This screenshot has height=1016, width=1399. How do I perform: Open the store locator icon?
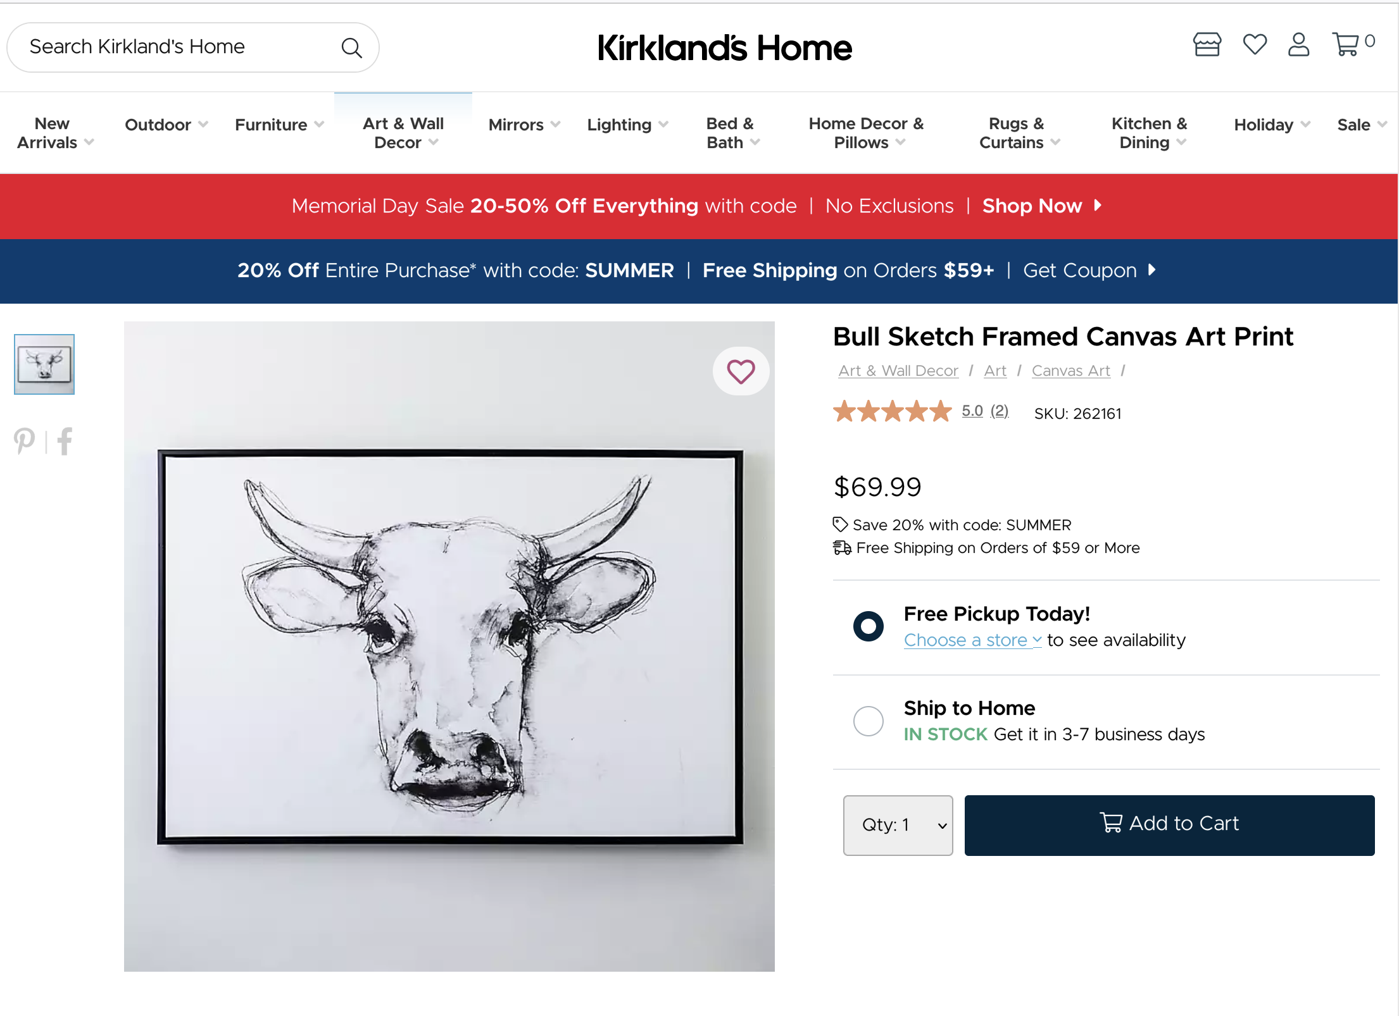(x=1207, y=44)
